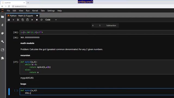
Task: Click the [27]: cell prompt
Action: [16, 62]
